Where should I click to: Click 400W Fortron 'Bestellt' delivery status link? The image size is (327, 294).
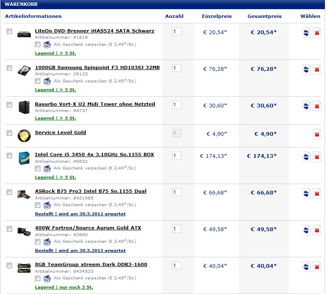pyautogui.click(x=80, y=251)
